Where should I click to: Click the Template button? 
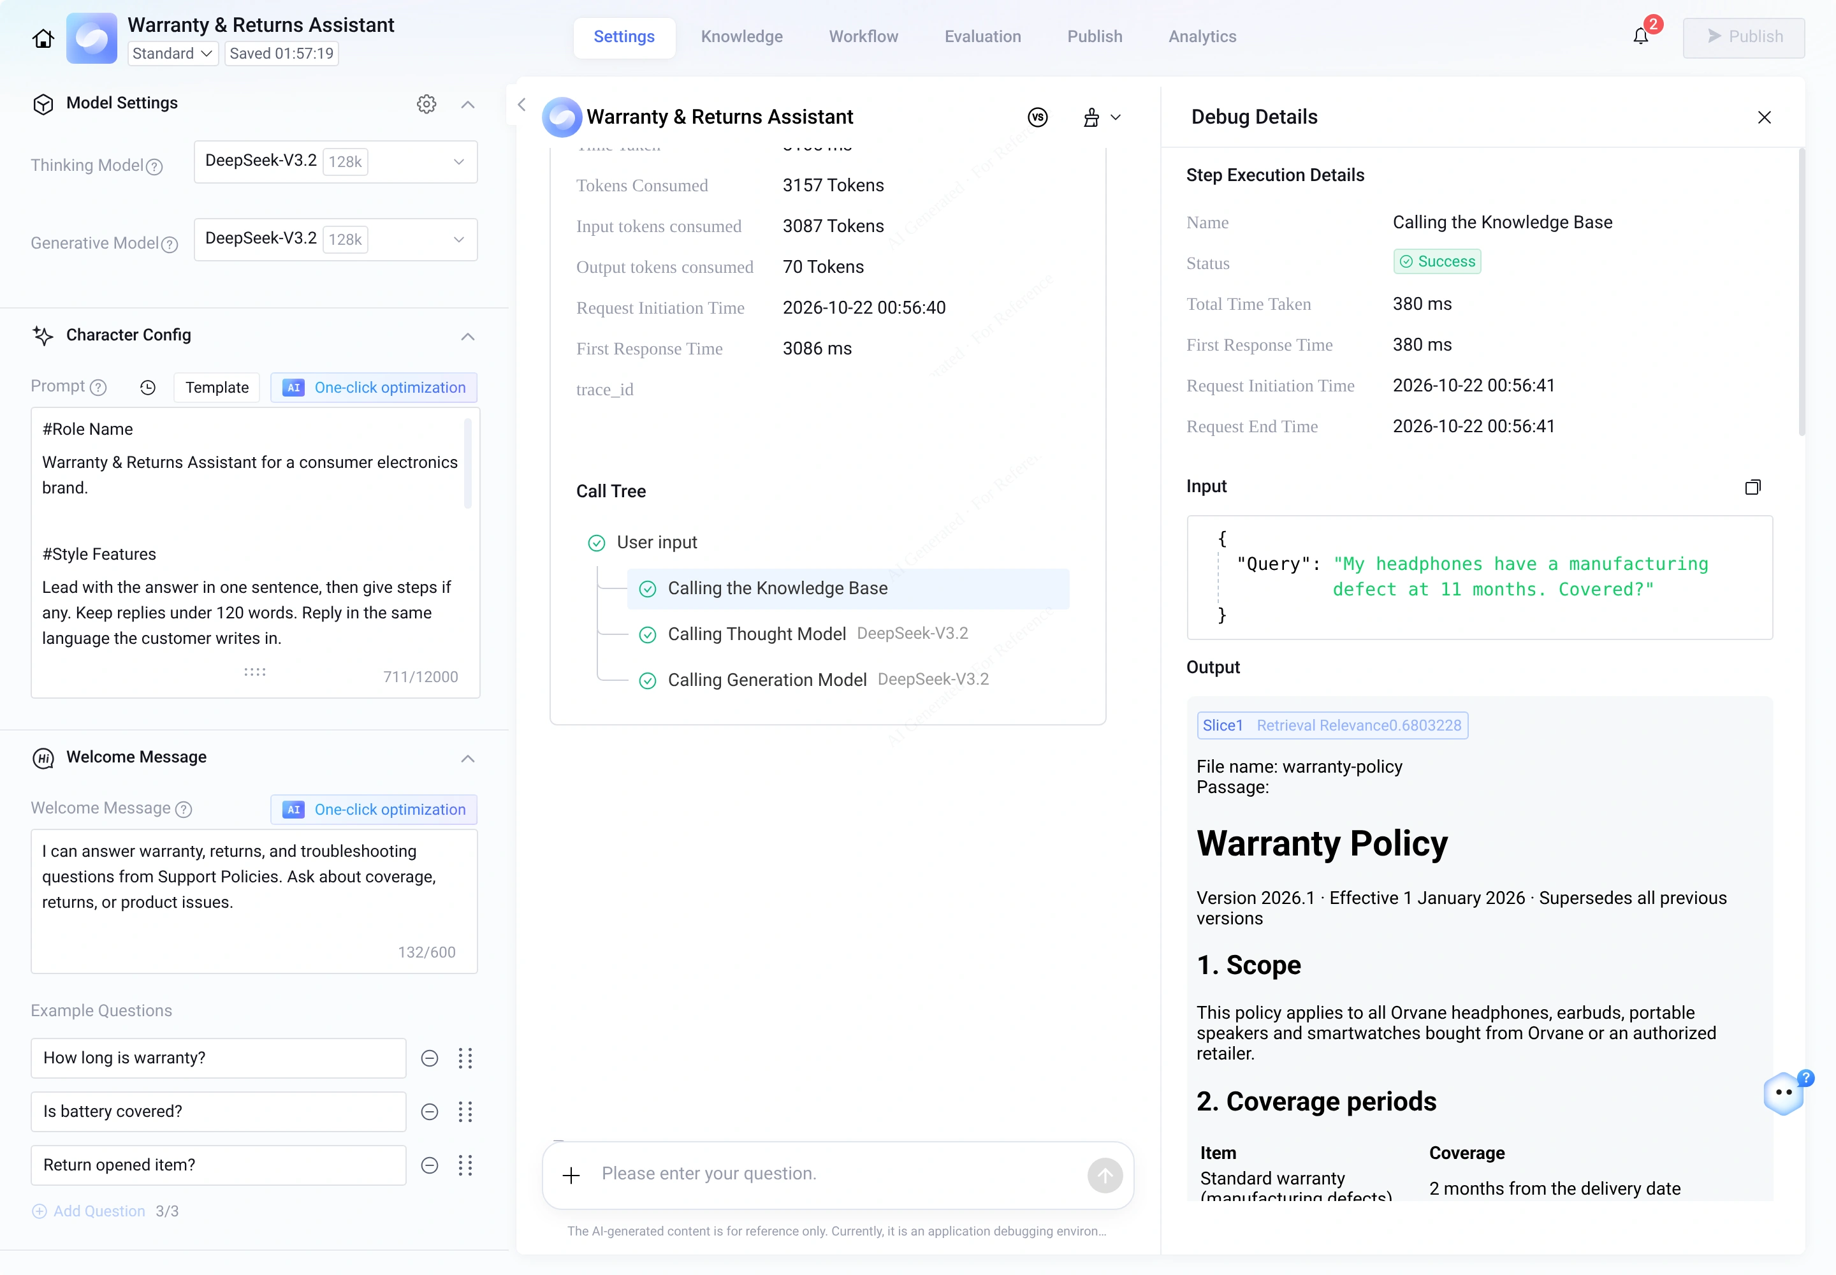point(217,388)
